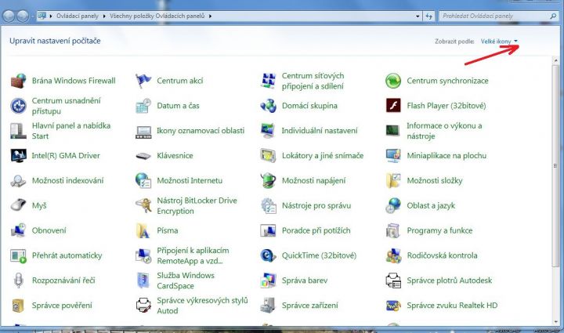Click the Správce plotrů Autodesk icon
This screenshot has height=333, width=564.
coord(393,281)
